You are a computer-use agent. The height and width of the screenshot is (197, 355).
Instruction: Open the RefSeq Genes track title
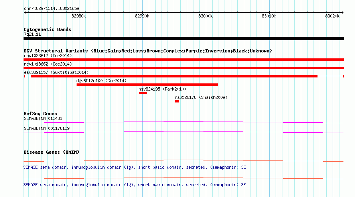pos(40,114)
